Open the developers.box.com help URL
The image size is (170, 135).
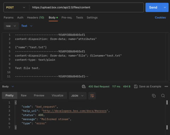pyautogui.click(x=75, y=111)
